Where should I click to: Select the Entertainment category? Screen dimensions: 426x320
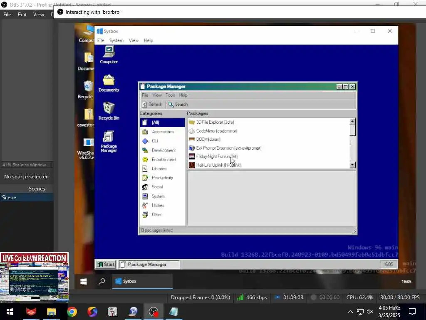tap(162, 160)
